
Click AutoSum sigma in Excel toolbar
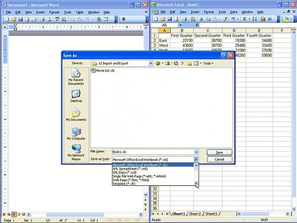click(x=244, y=19)
